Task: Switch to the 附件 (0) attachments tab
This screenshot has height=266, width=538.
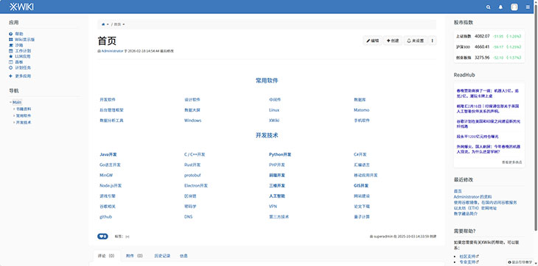Action: tap(134, 256)
